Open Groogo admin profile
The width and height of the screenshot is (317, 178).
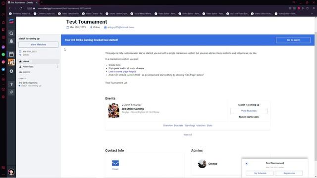click(212, 164)
